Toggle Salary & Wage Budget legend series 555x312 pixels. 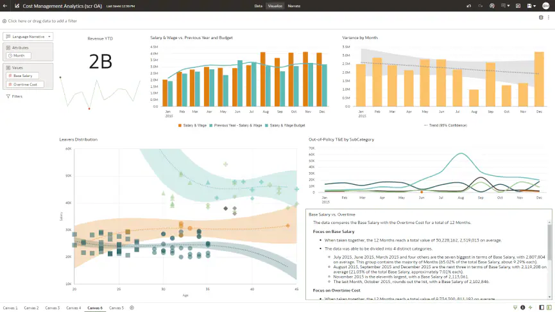[285, 126]
